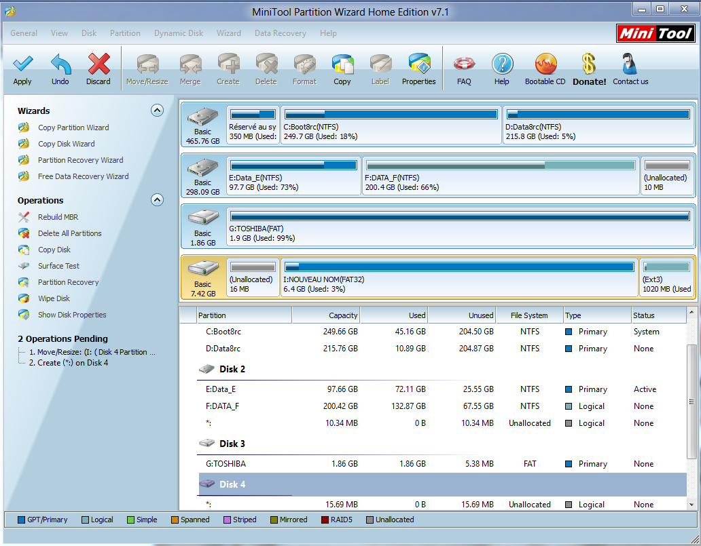
Task: Click Copy Disk in Operations panel
Action: click(x=54, y=250)
